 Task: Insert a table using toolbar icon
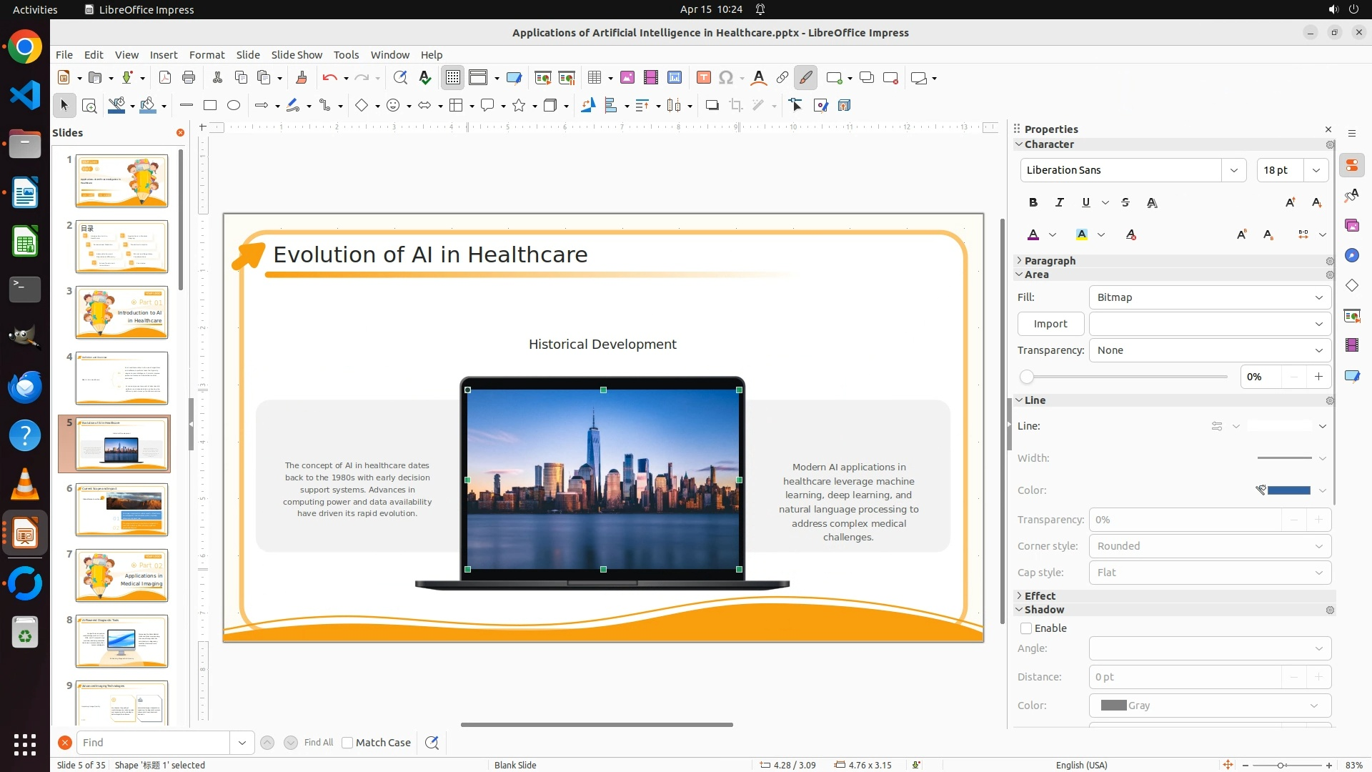(594, 78)
